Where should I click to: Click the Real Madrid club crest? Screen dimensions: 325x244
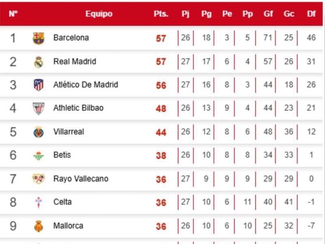[39, 62]
